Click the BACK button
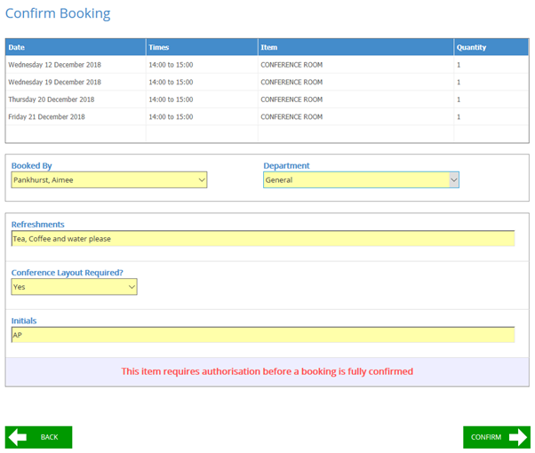This screenshot has width=535, height=453. point(38,437)
